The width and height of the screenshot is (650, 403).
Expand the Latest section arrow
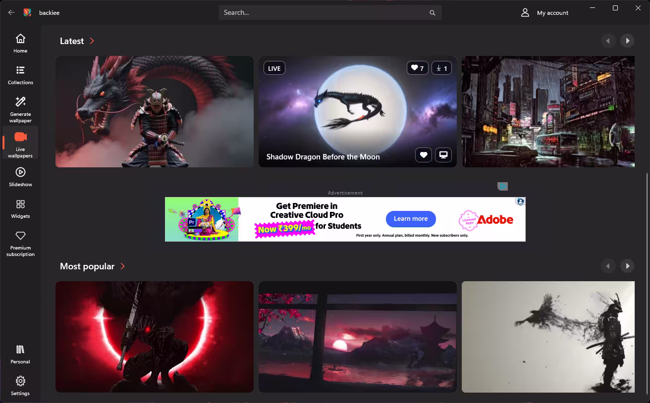(92, 41)
